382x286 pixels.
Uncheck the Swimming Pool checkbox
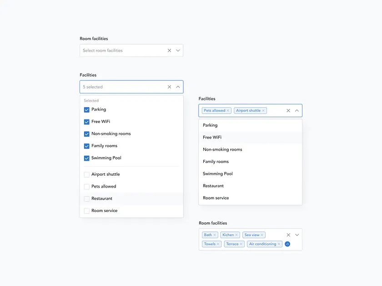coord(86,158)
